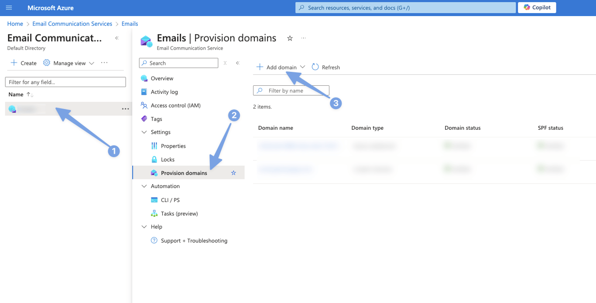Open Access control (IAM)
Viewport: 596px width, 303px height.
coord(175,105)
